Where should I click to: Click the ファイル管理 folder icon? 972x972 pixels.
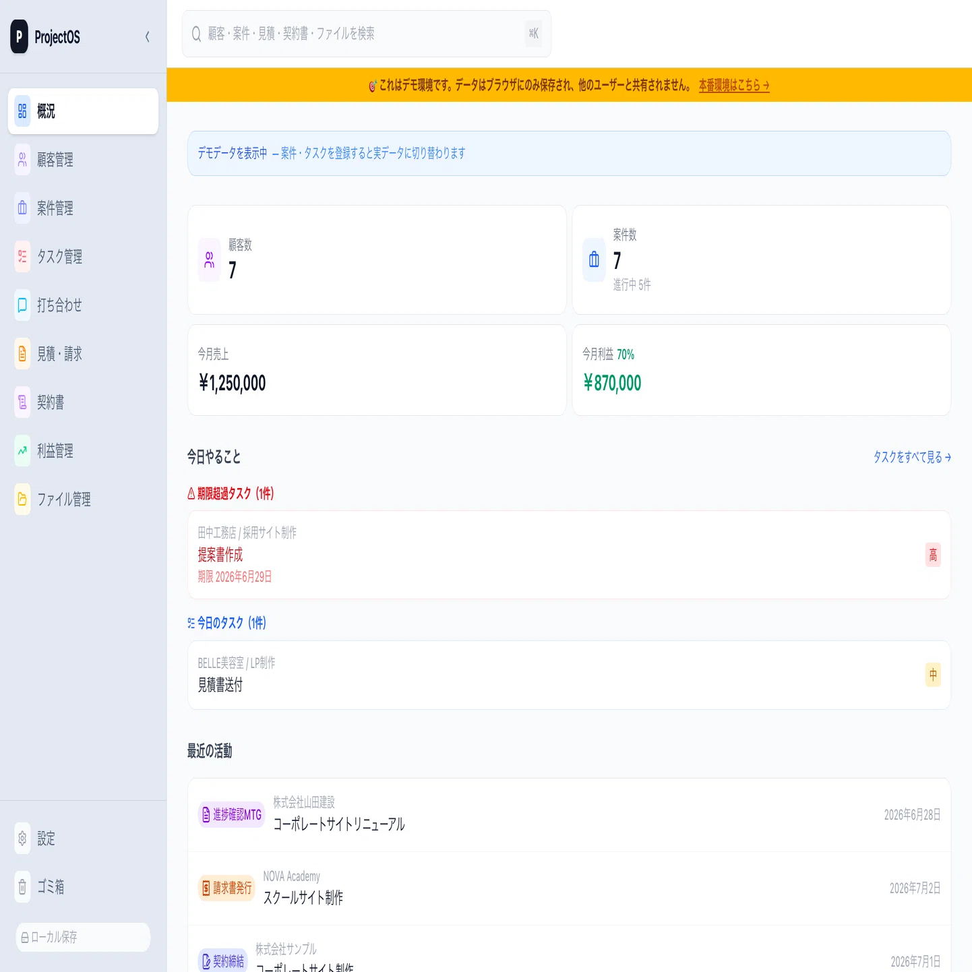pos(22,499)
